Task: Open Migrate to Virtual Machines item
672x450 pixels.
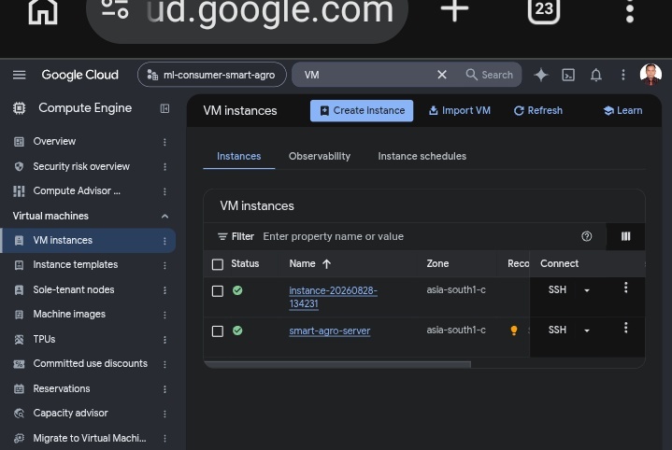Action: 90,438
